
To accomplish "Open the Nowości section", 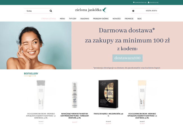I will 117,19.
